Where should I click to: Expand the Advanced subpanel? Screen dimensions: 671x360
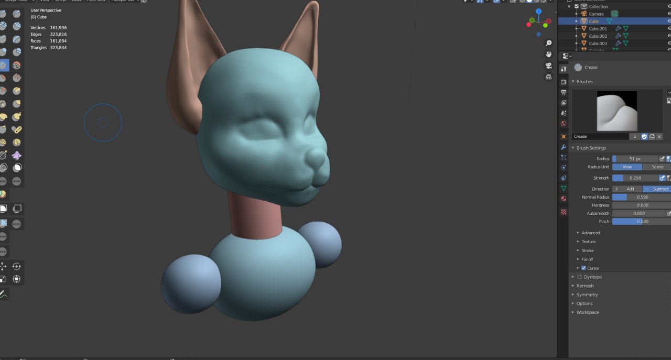tap(578, 233)
